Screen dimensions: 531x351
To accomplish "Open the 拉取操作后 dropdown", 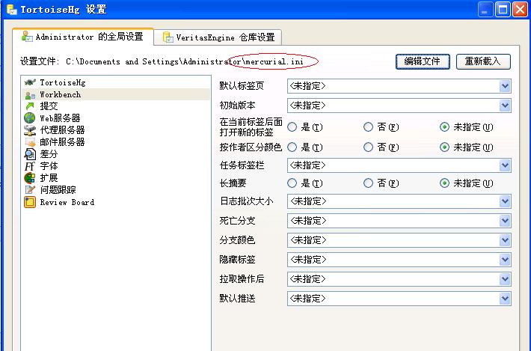I will [x=399, y=279].
